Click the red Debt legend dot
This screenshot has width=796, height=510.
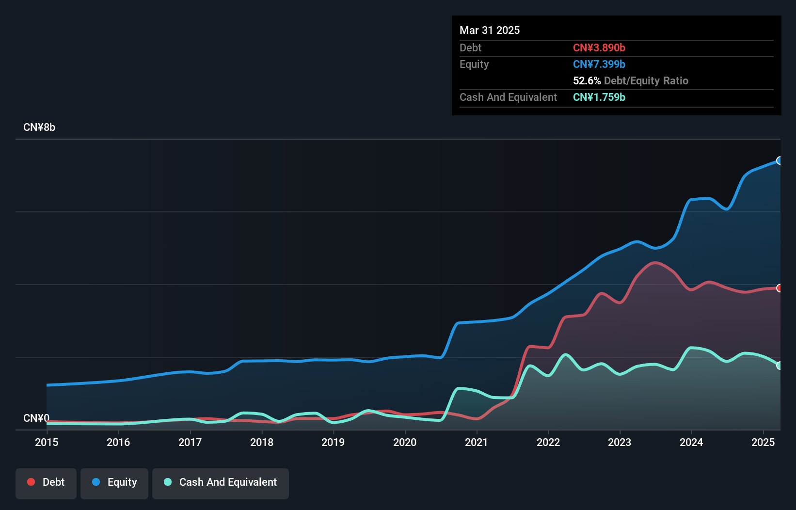(x=31, y=482)
